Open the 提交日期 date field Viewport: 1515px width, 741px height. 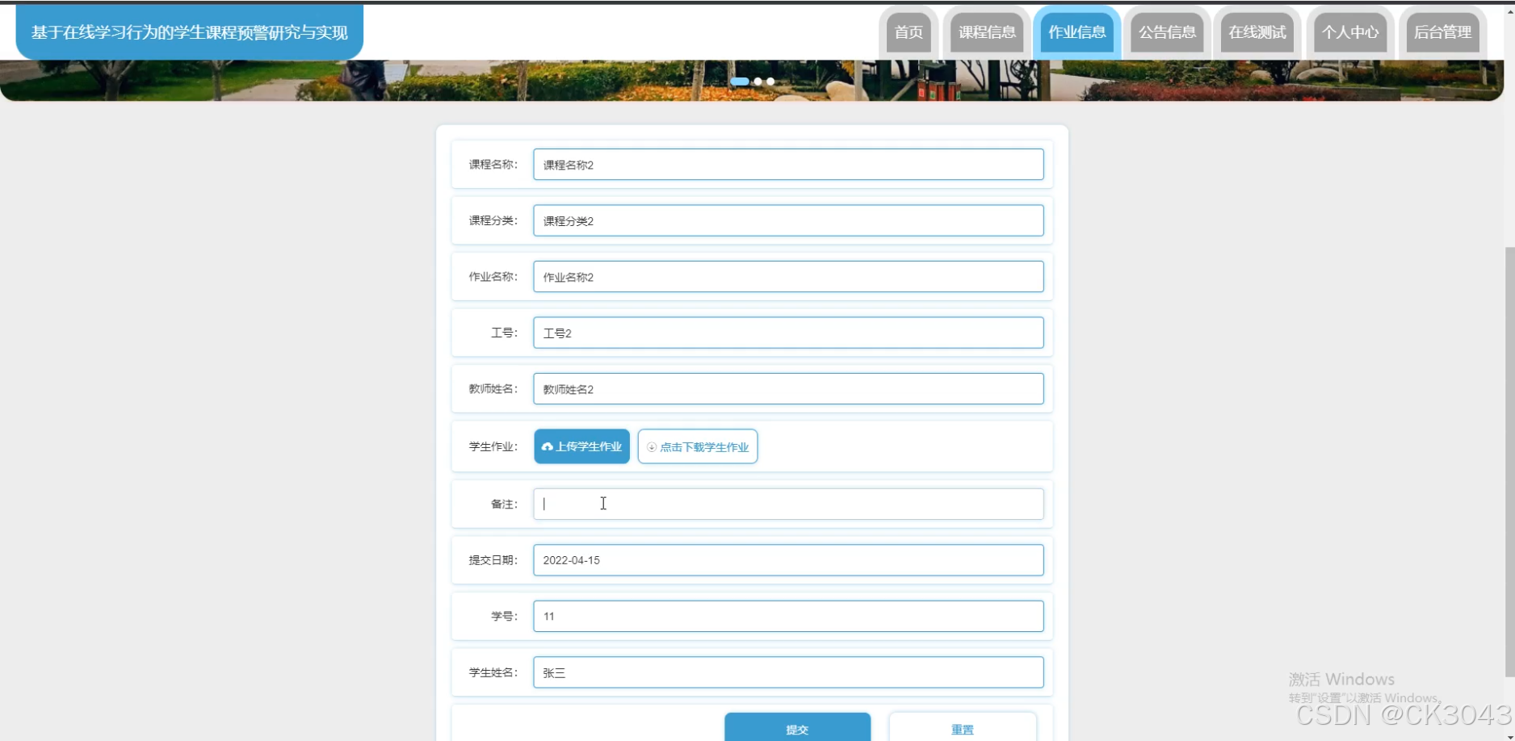click(788, 560)
